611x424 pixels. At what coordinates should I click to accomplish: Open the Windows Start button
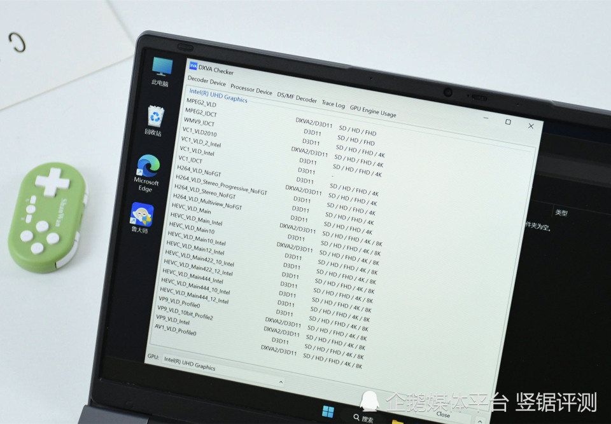[x=328, y=411]
